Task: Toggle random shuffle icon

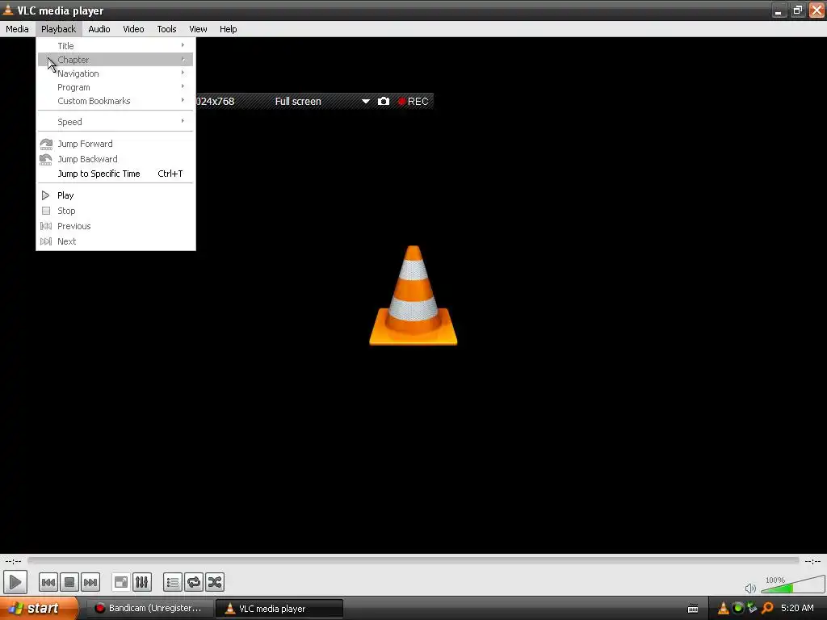Action: (215, 583)
